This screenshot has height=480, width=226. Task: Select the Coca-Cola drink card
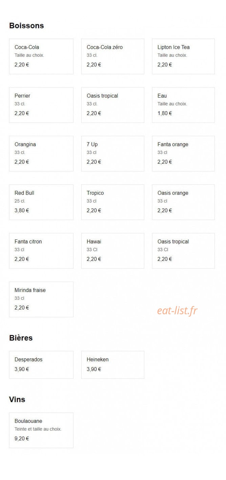point(41,56)
